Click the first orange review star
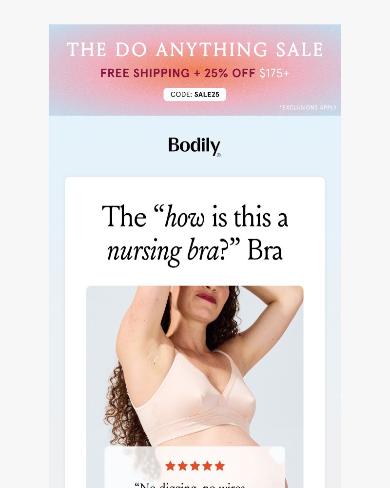This screenshot has width=390, height=488. click(x=170, y=466)
